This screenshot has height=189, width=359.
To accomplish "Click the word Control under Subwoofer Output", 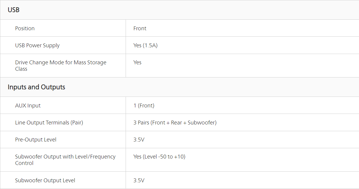I will click(x=24, y=163).
